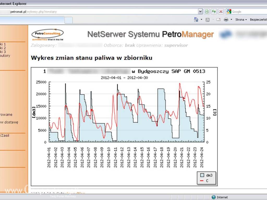Click the Read Mail envelope icon

click(x=219, y=20)
